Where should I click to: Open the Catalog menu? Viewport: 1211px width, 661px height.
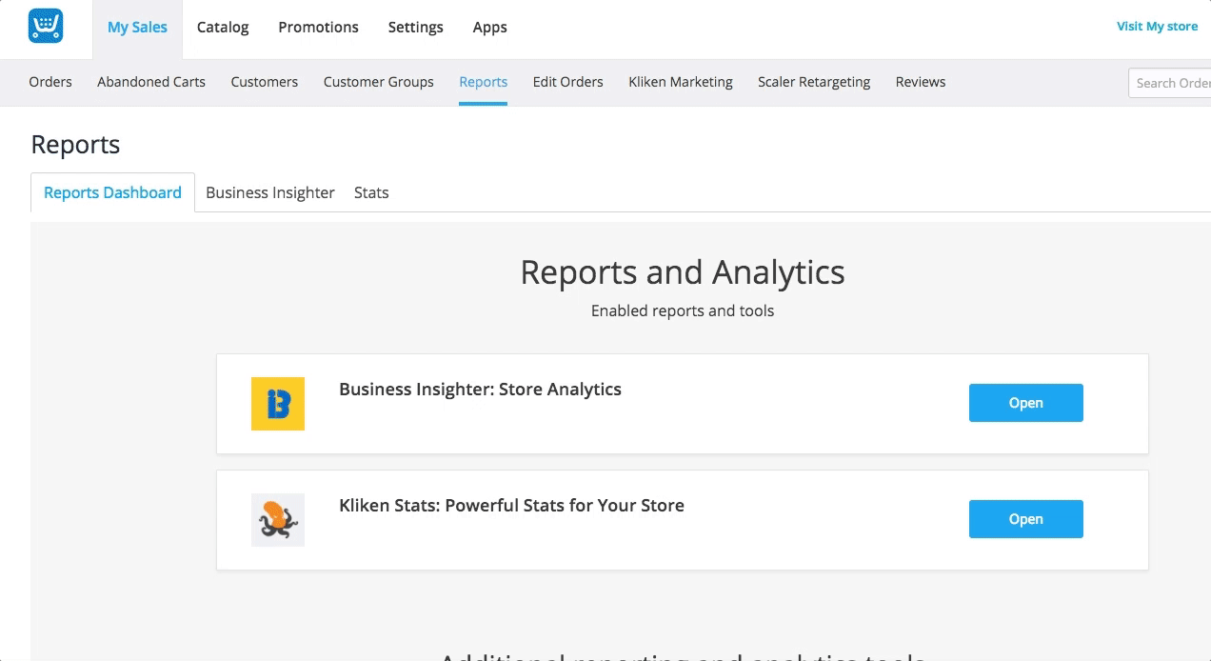(223, 28)
